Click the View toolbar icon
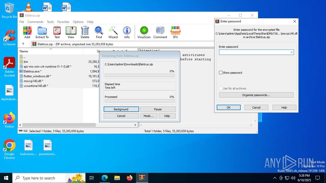The width and height of the screenshot is (326, 183). coord(71,32)
